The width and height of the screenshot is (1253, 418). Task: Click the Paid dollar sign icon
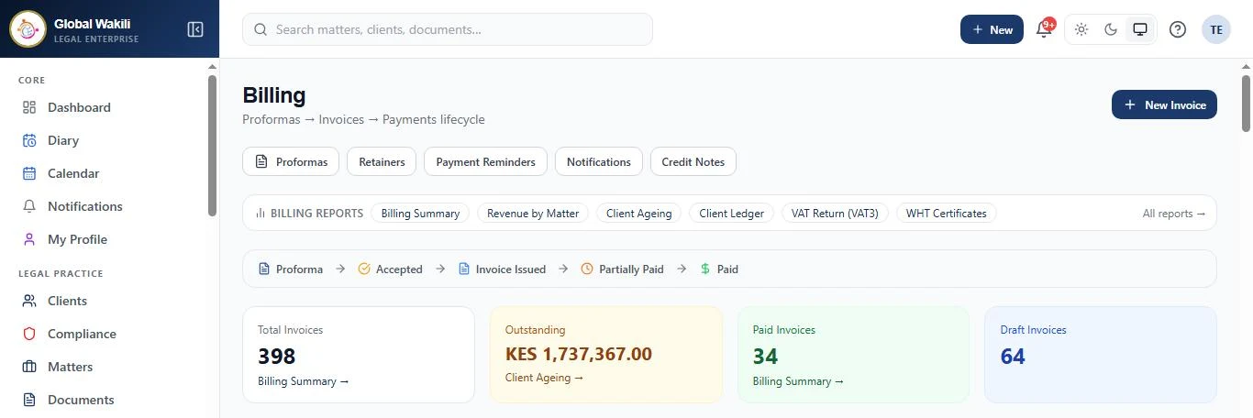coord(705,269)
